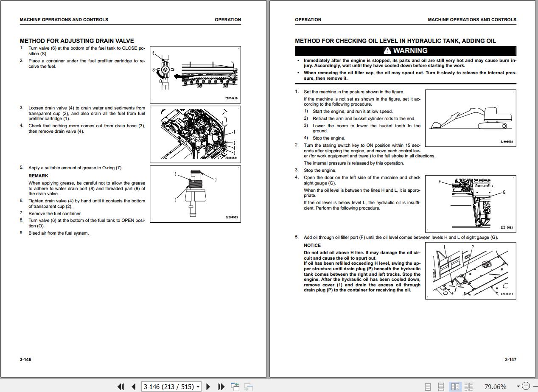Screen dimensions: 538x392
Task: Go to next page arrow
Action: tap(208, 386)
